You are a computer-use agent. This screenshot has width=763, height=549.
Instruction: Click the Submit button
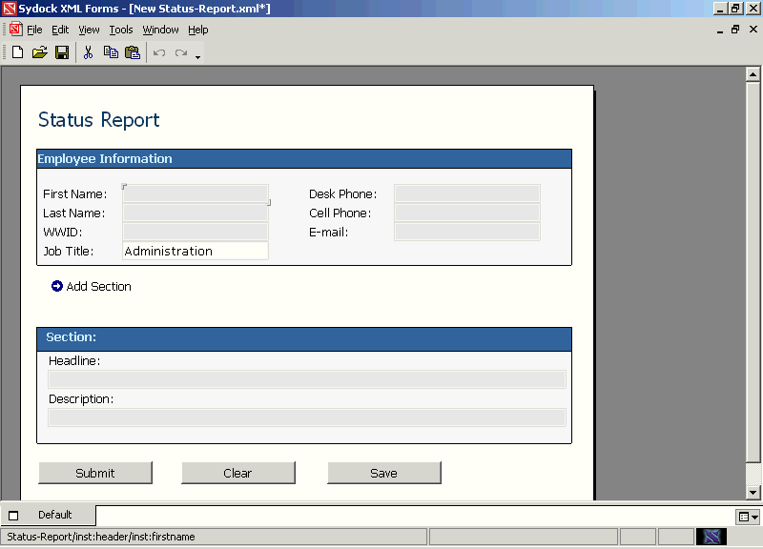[95, 473]
